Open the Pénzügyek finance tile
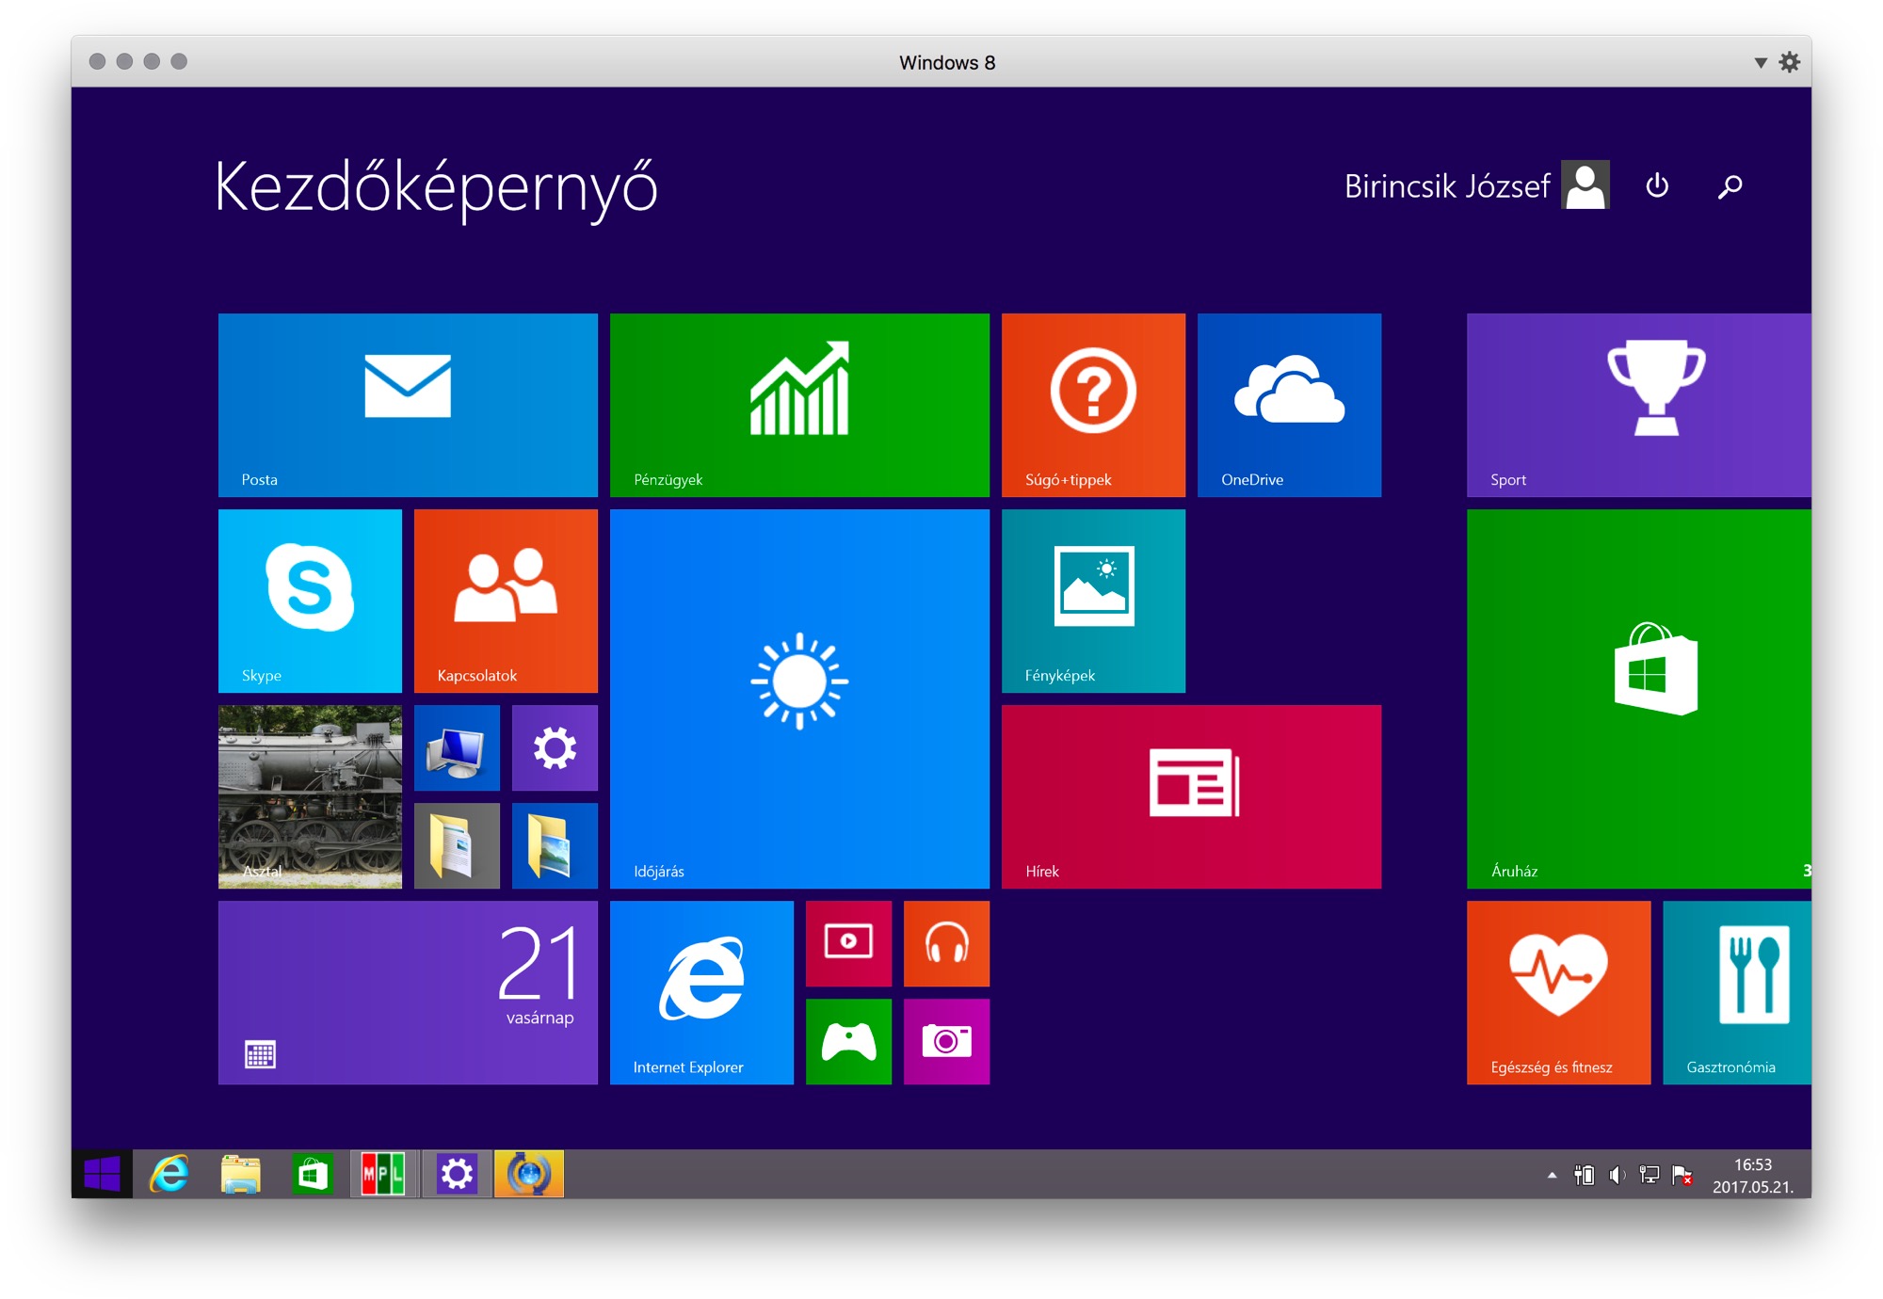The width and height of the screenshot is (1883, 1299). click(x=799, y=405)
